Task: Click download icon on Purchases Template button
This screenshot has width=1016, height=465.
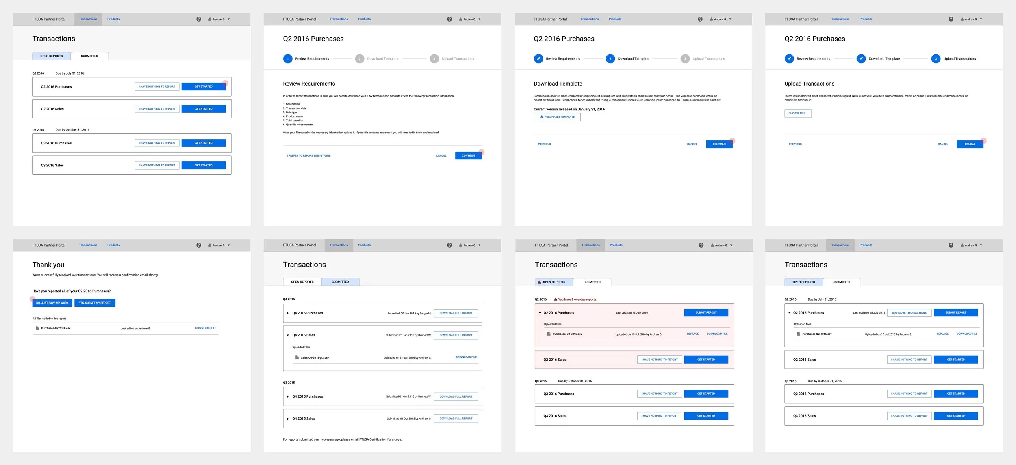Action: pos(541,117)
